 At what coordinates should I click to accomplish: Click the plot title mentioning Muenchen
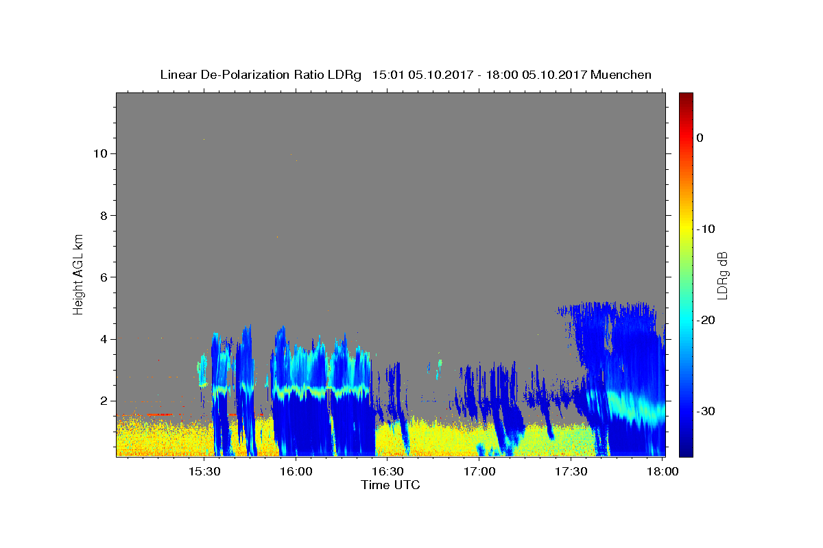[x=405, y=75]
